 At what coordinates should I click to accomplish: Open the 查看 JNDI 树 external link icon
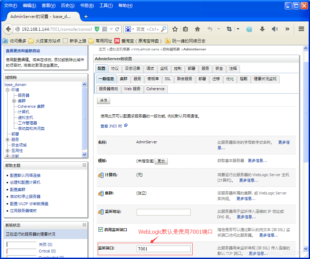coord(126,125)
